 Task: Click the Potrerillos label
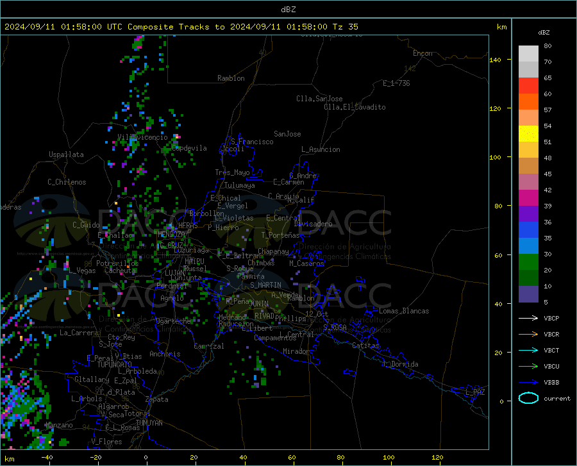pos(117,263)
